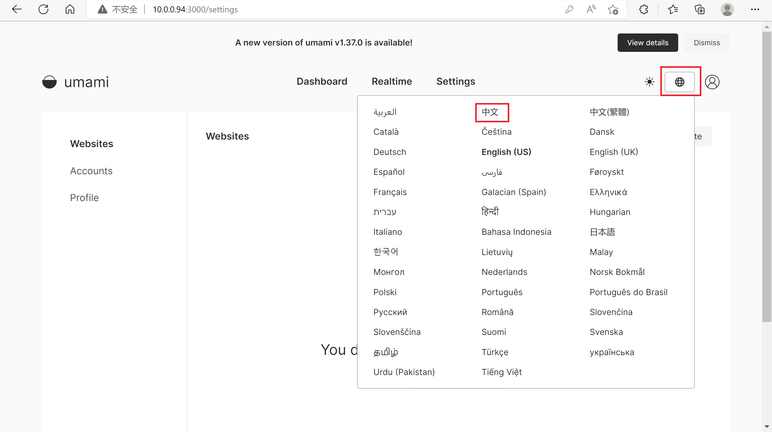This screenshot has height=432, width=772.
Task: Click the read aloud icon
Action: pos(591,9)
